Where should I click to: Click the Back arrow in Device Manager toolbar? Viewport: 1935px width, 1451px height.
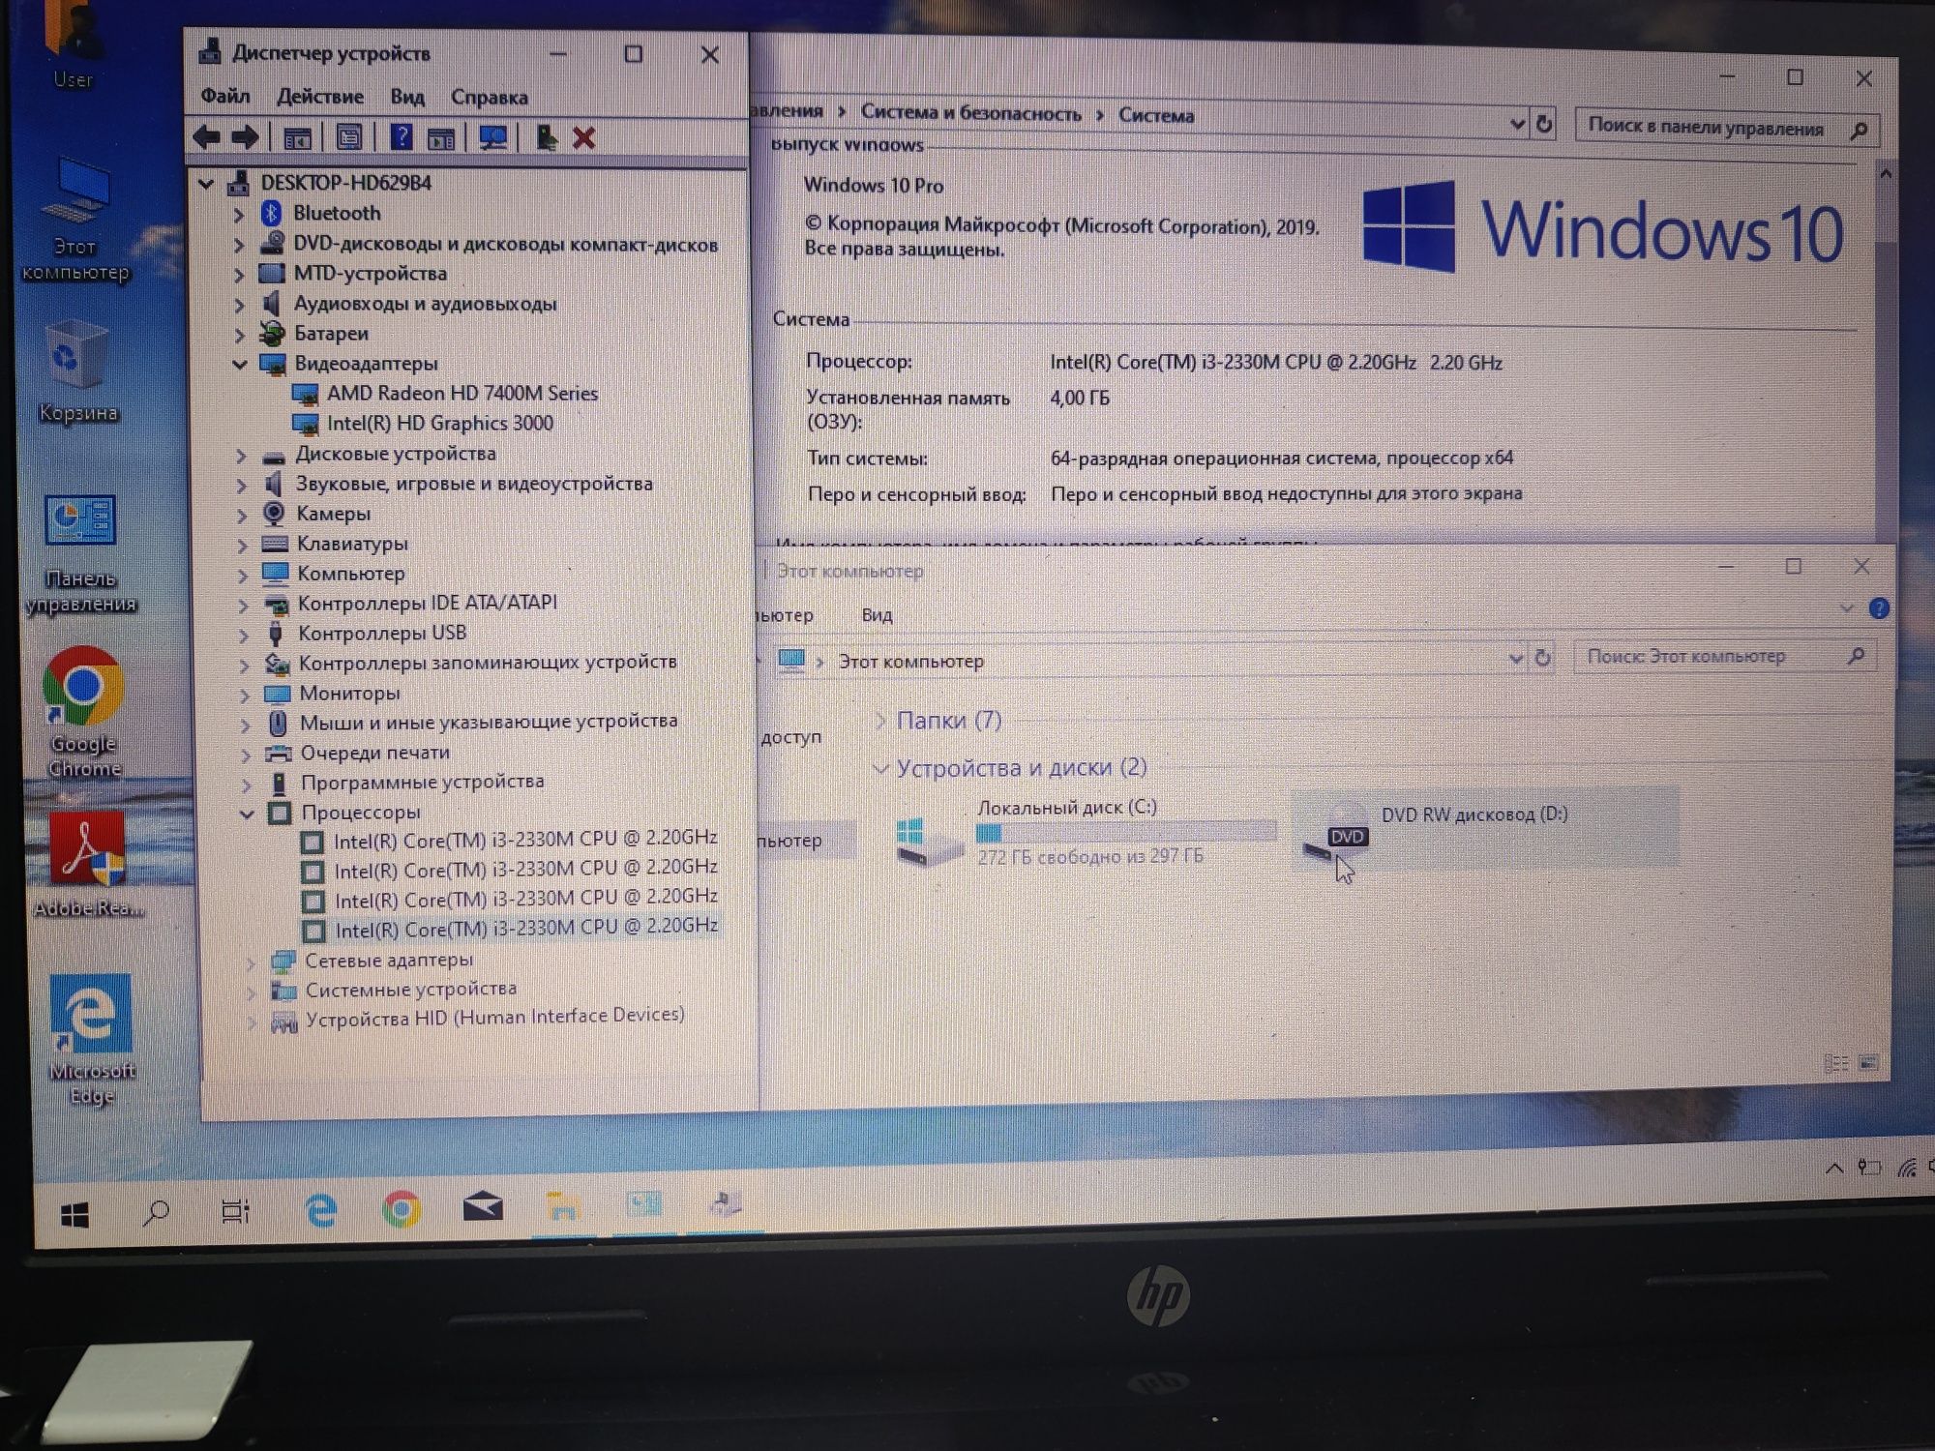click(x=206, y=137)
